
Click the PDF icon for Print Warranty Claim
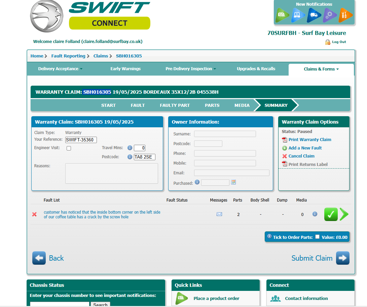coord(285,140)
